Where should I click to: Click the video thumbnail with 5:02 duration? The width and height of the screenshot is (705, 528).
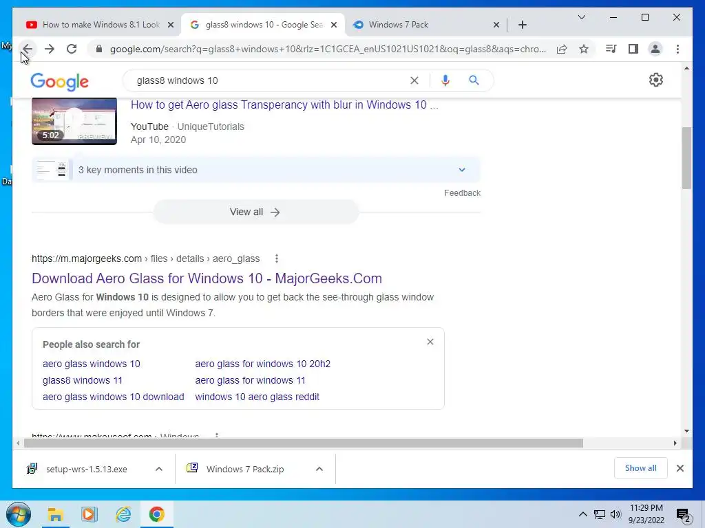coord(74,121)
